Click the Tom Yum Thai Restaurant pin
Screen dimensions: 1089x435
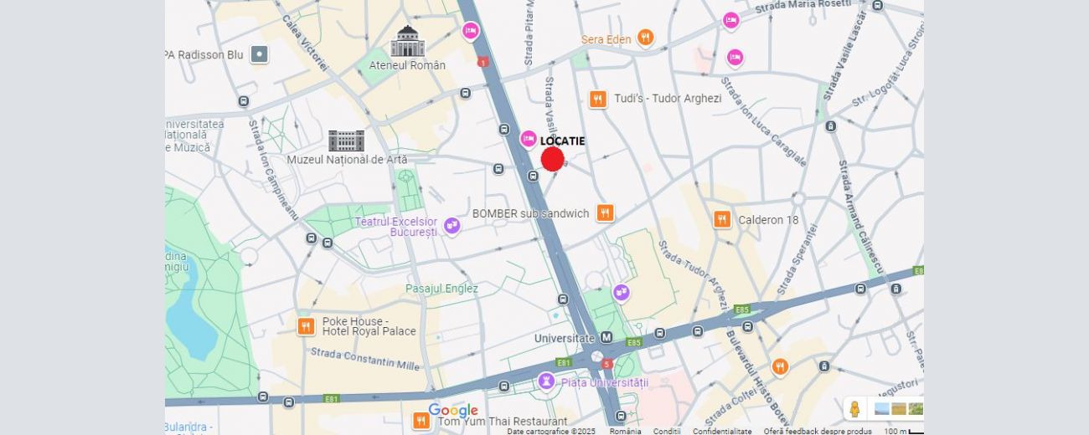tap(421, 421)
